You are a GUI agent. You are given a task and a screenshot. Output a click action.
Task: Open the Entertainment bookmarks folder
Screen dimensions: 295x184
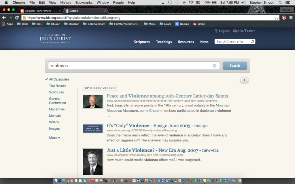[x=94, y=24]
